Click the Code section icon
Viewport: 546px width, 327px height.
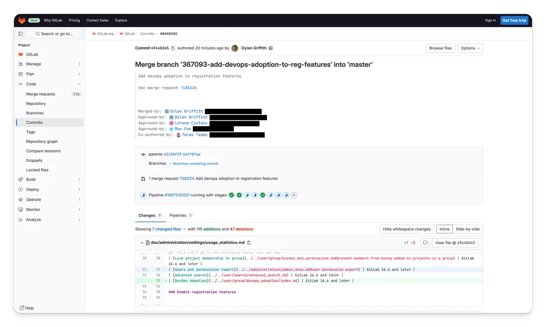(x=20, y=84)
